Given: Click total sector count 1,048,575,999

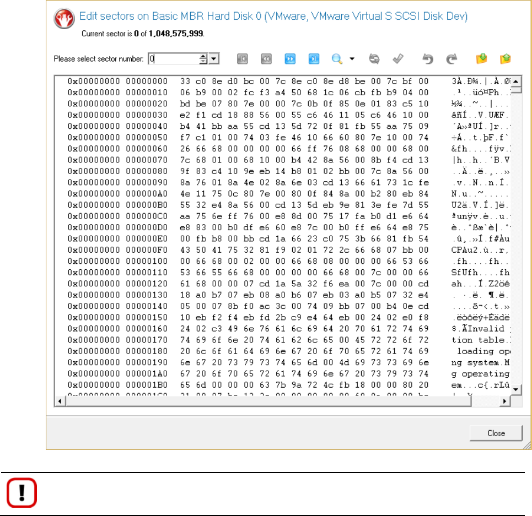Looking at the screenshot, I should [176, 34].
